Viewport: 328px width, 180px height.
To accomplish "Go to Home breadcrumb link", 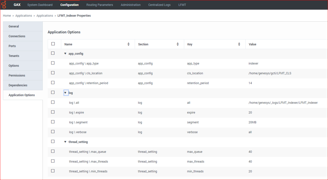I will pyautogui.click(x=7, y=16).
